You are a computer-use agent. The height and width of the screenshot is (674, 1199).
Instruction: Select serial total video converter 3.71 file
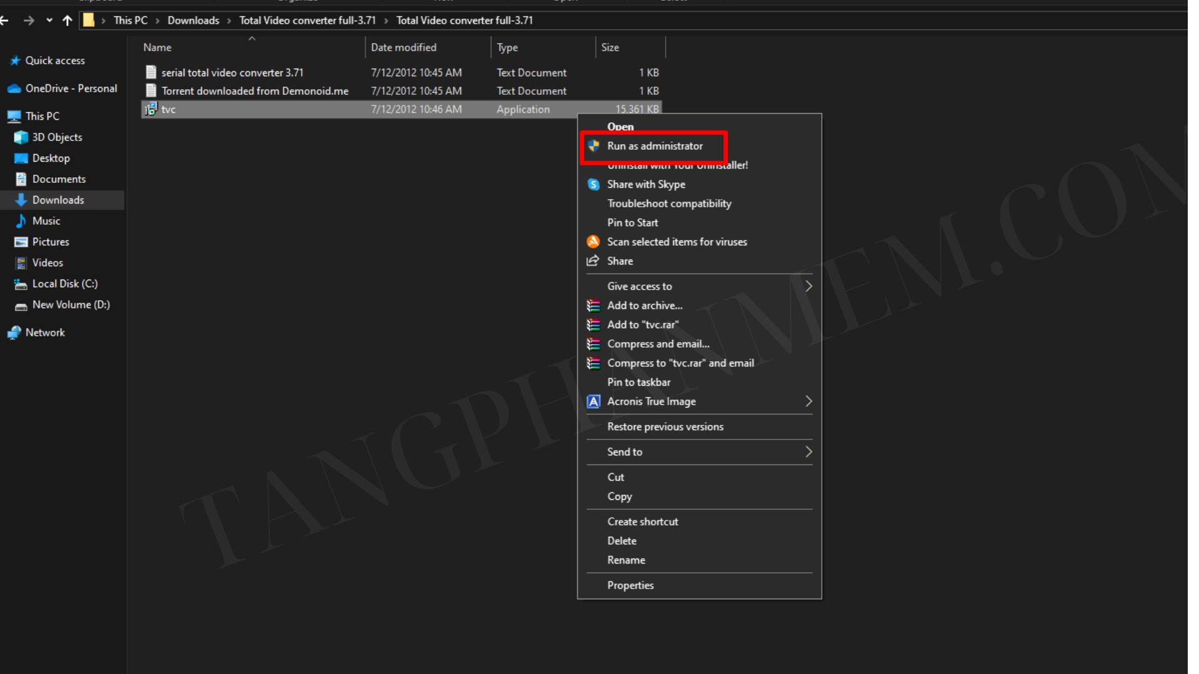pyautogui.click(x=232, y=73)
